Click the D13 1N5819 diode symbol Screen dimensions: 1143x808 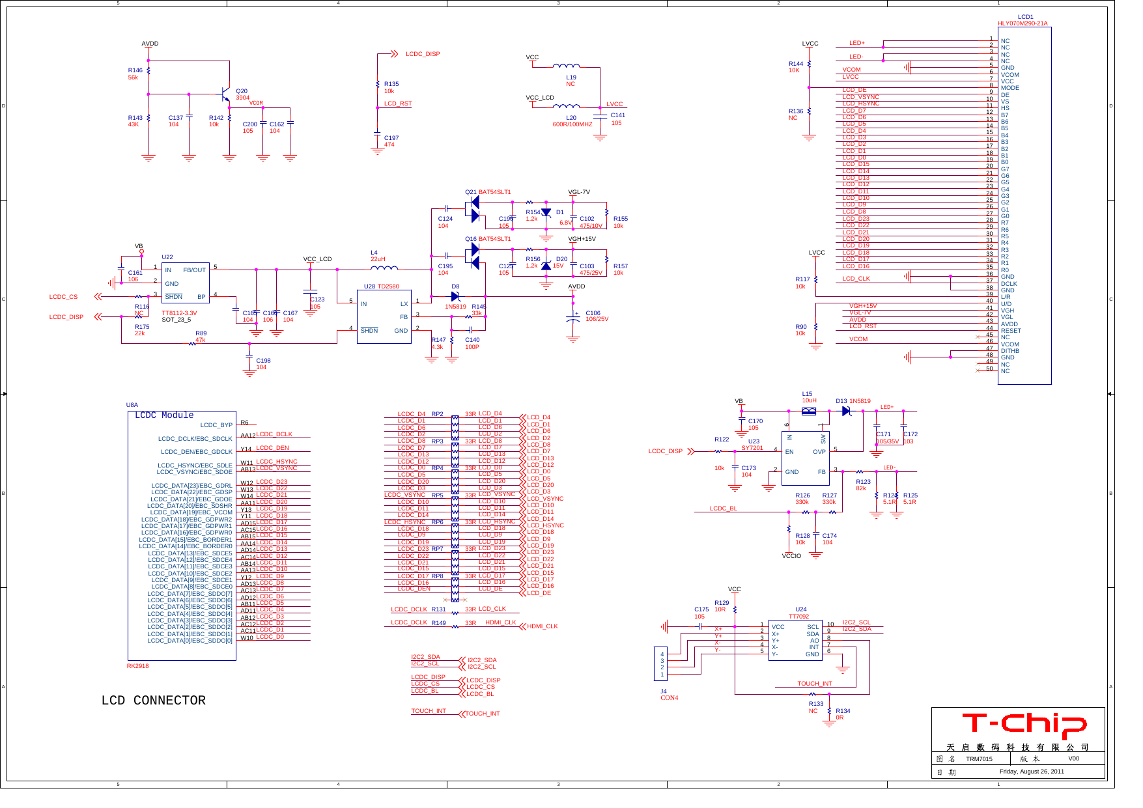tap(847, 410)
